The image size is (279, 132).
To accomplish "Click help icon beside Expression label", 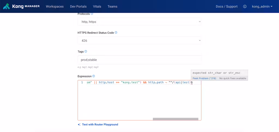I will (x=94, y=76).
